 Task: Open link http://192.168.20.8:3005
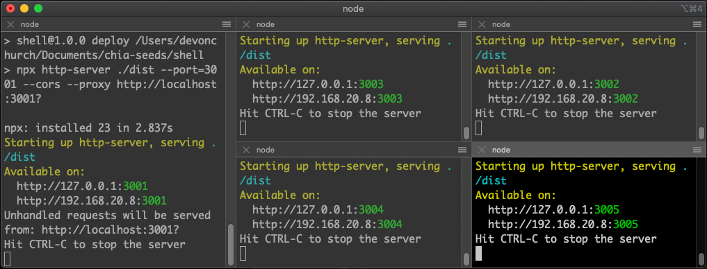click(563, 224)
